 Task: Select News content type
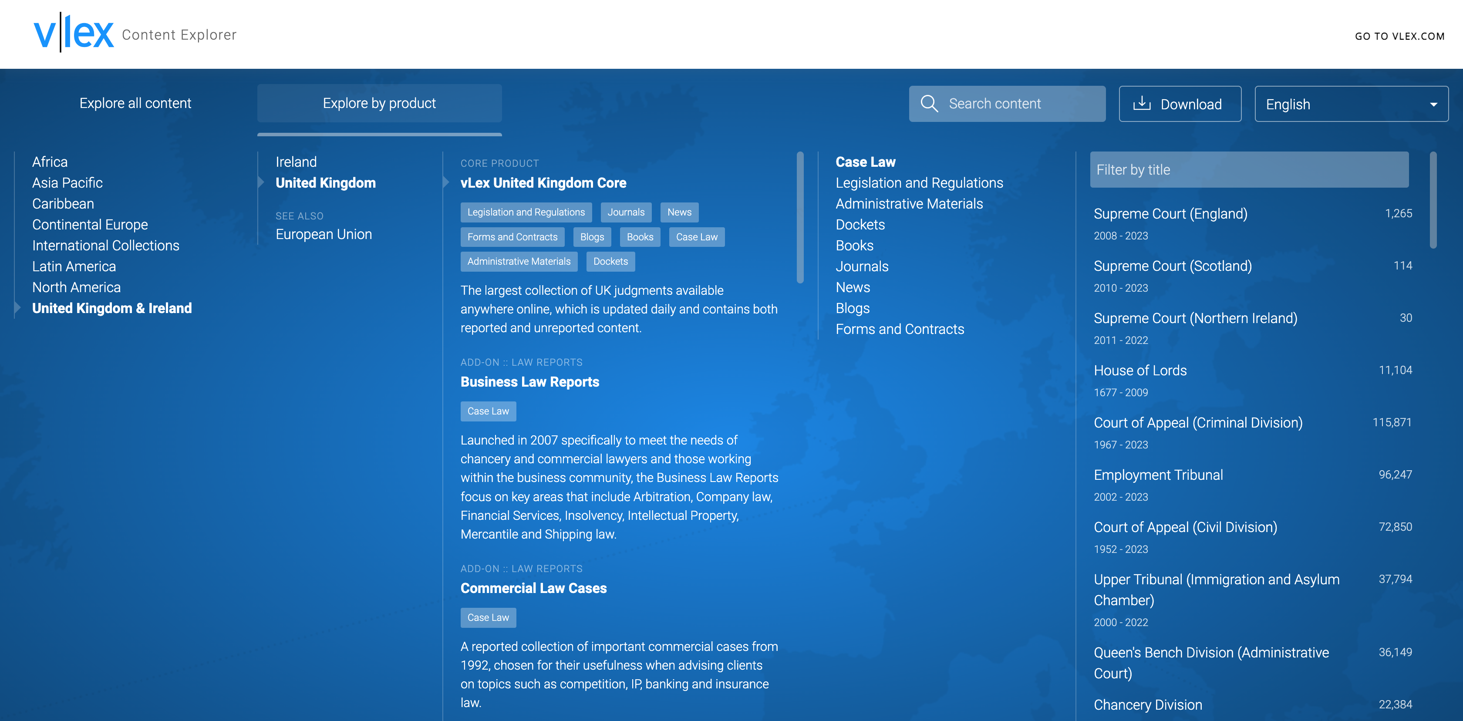[853, 287]
